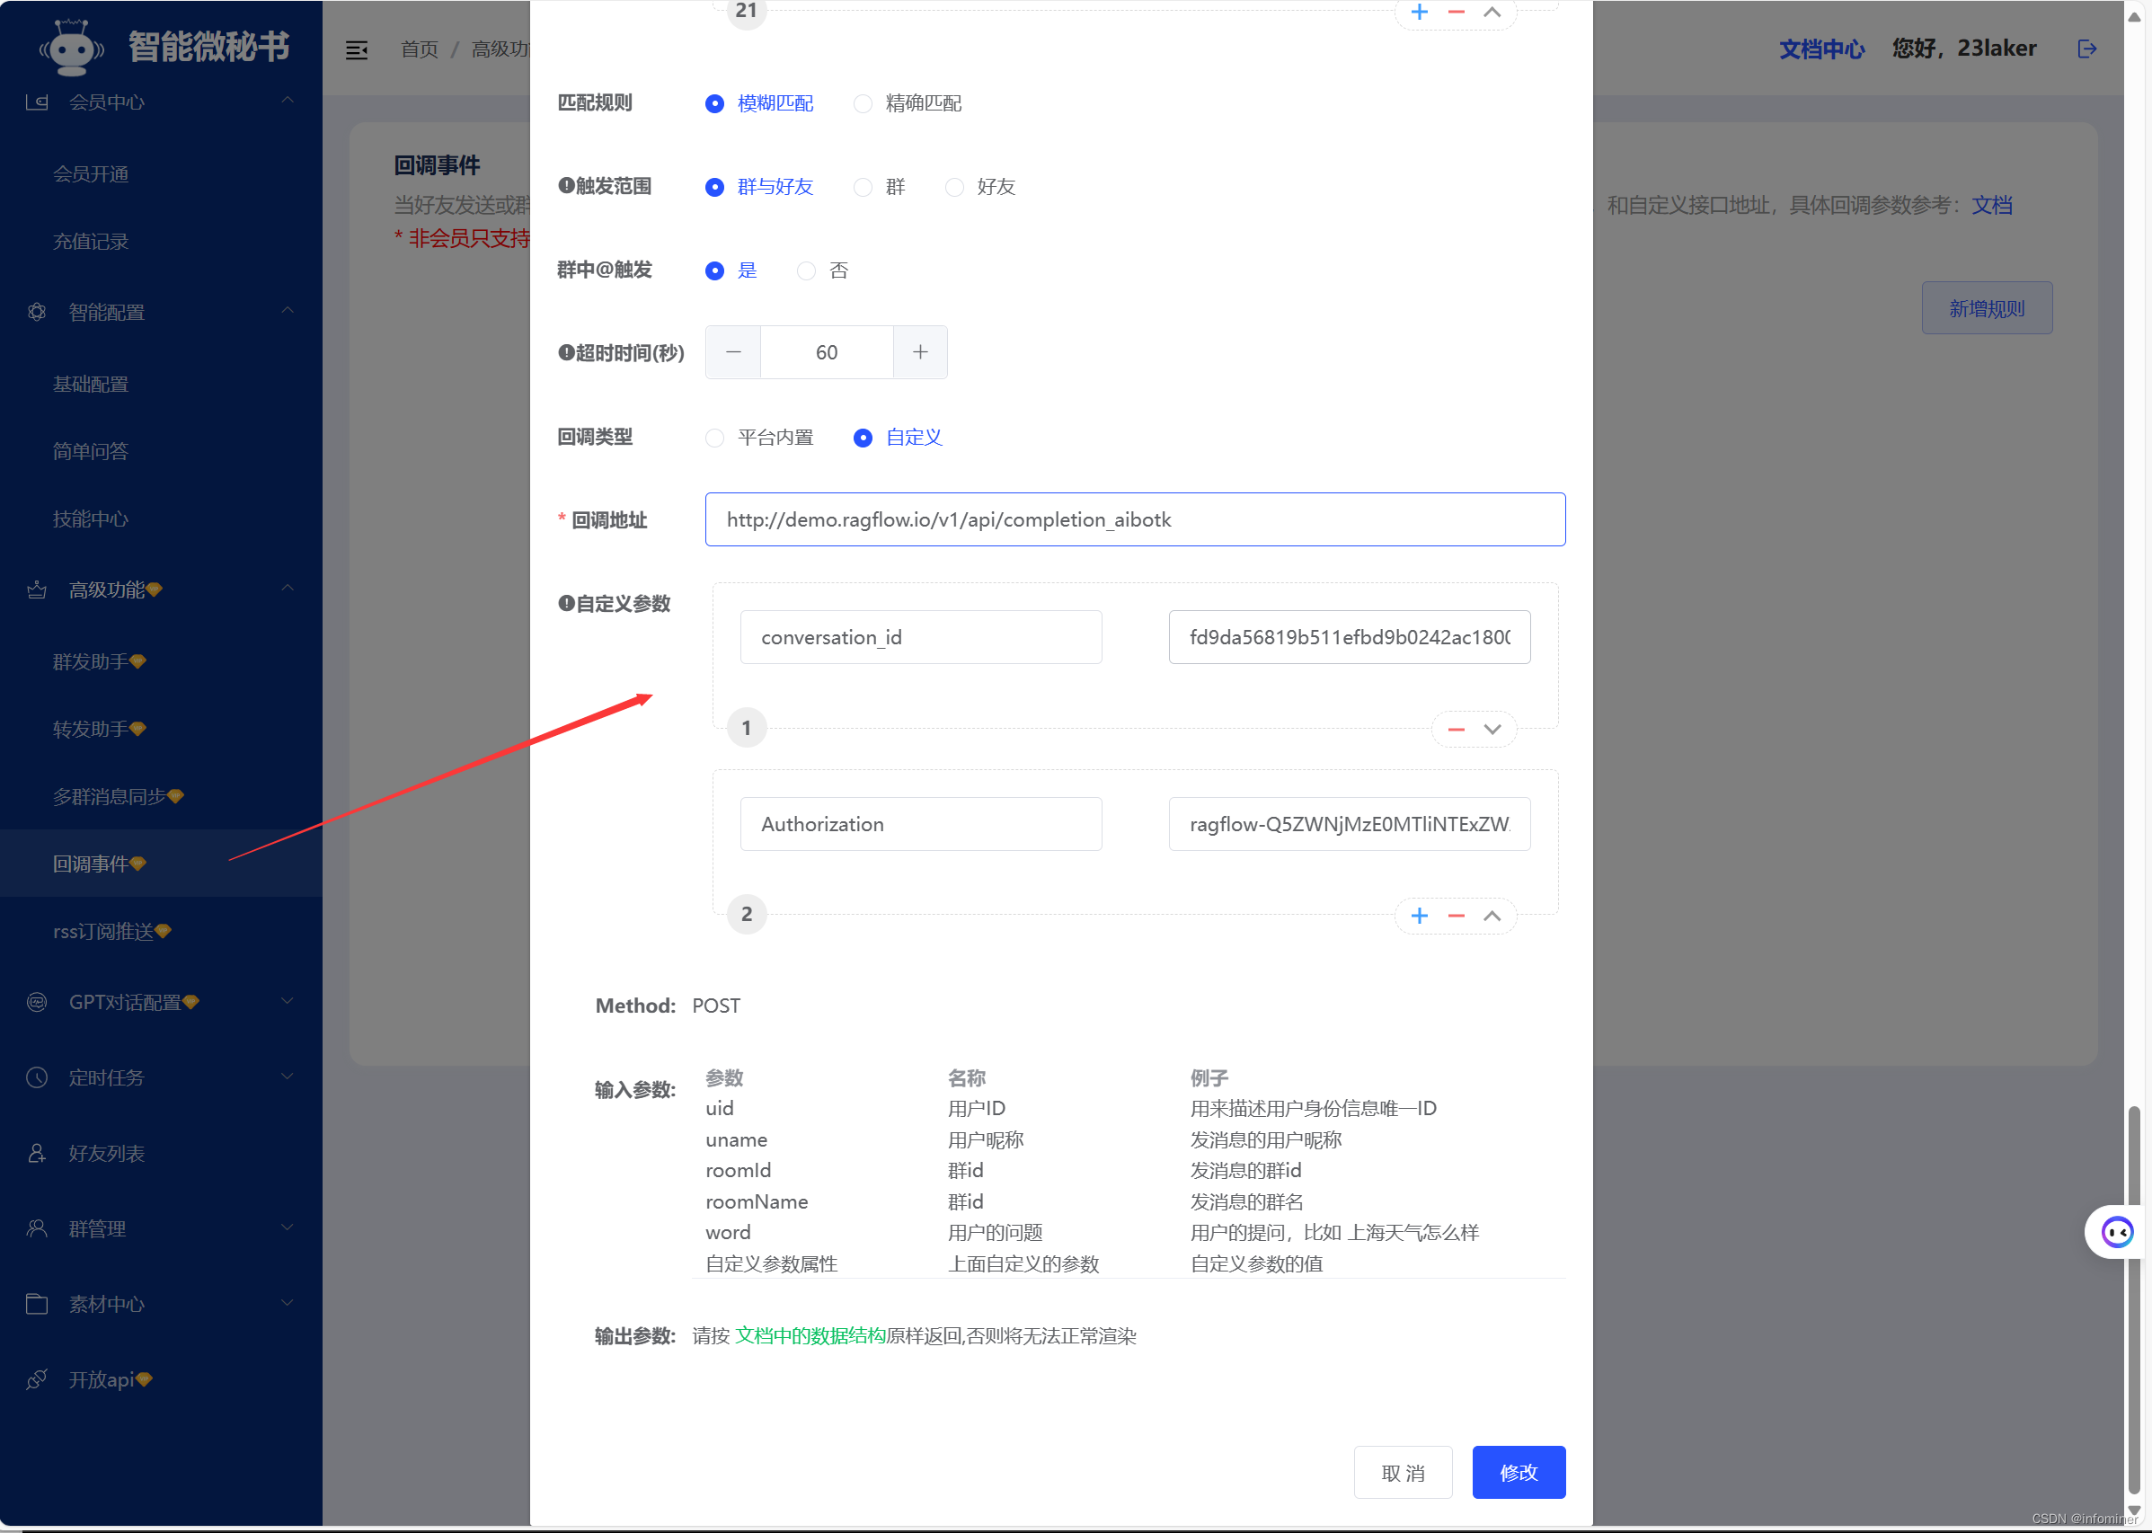Increase the timeout with the plus stepper
This screenshot has width=2152, height=1533.
[x=919, y=352]
